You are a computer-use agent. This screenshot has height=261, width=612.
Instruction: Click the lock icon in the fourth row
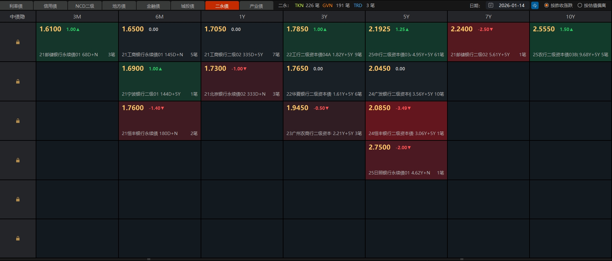pos(18,160)
